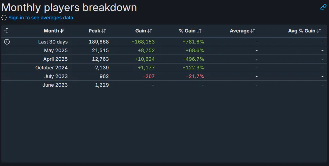Click the June 2023 month cell
The width and height of the screenshot is (329, 166).
pyautogui.click(x=55, y=85)
